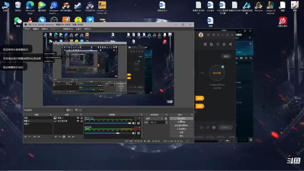This screenshot has width=304, height=171.
Task: Open the File menu in OBS
Action: (27, 29)
